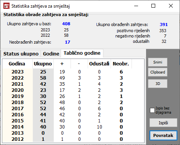Viewport: 180px width, 145px height.
Task: Maximize the Statistika window
Action: click(x=153, y=6)
